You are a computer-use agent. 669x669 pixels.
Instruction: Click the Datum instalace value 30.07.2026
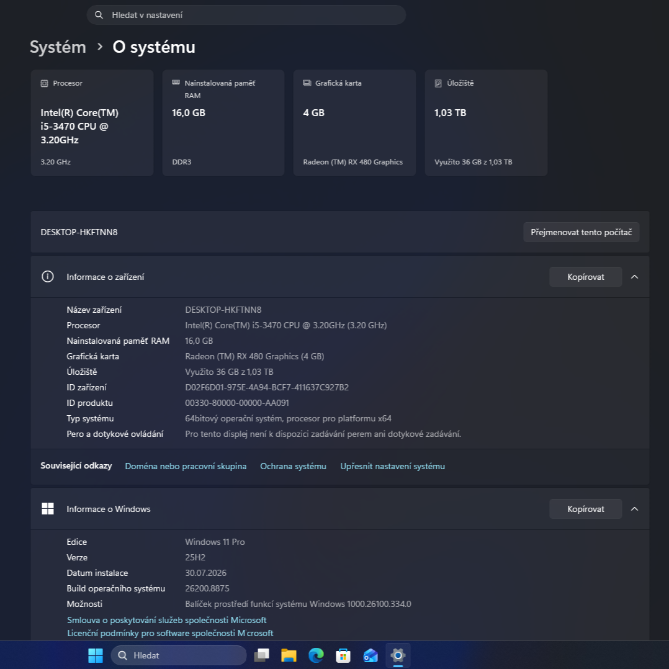[205, 573]
